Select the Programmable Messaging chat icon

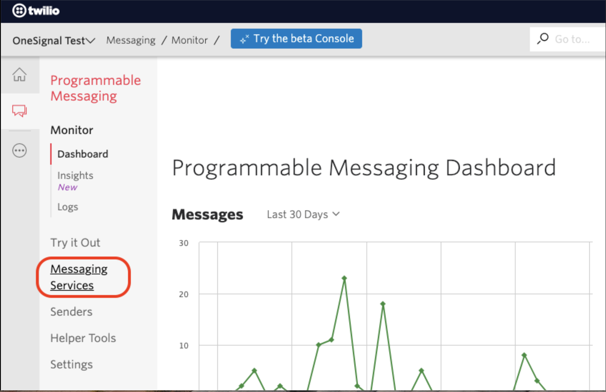pos(19,111)
